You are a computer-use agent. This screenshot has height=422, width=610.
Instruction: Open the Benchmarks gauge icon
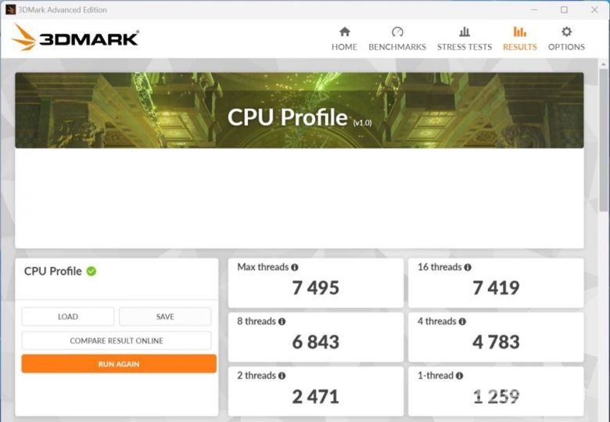(x=397, y=32)
